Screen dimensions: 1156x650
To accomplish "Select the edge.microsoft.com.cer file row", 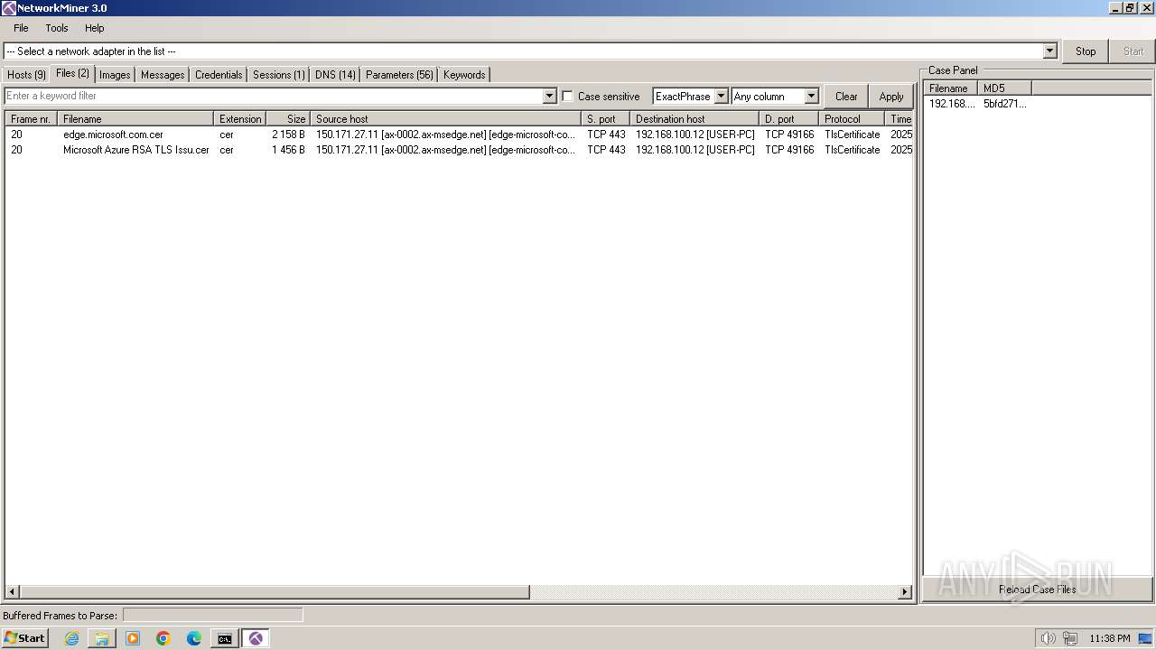I will coord(460,135).
